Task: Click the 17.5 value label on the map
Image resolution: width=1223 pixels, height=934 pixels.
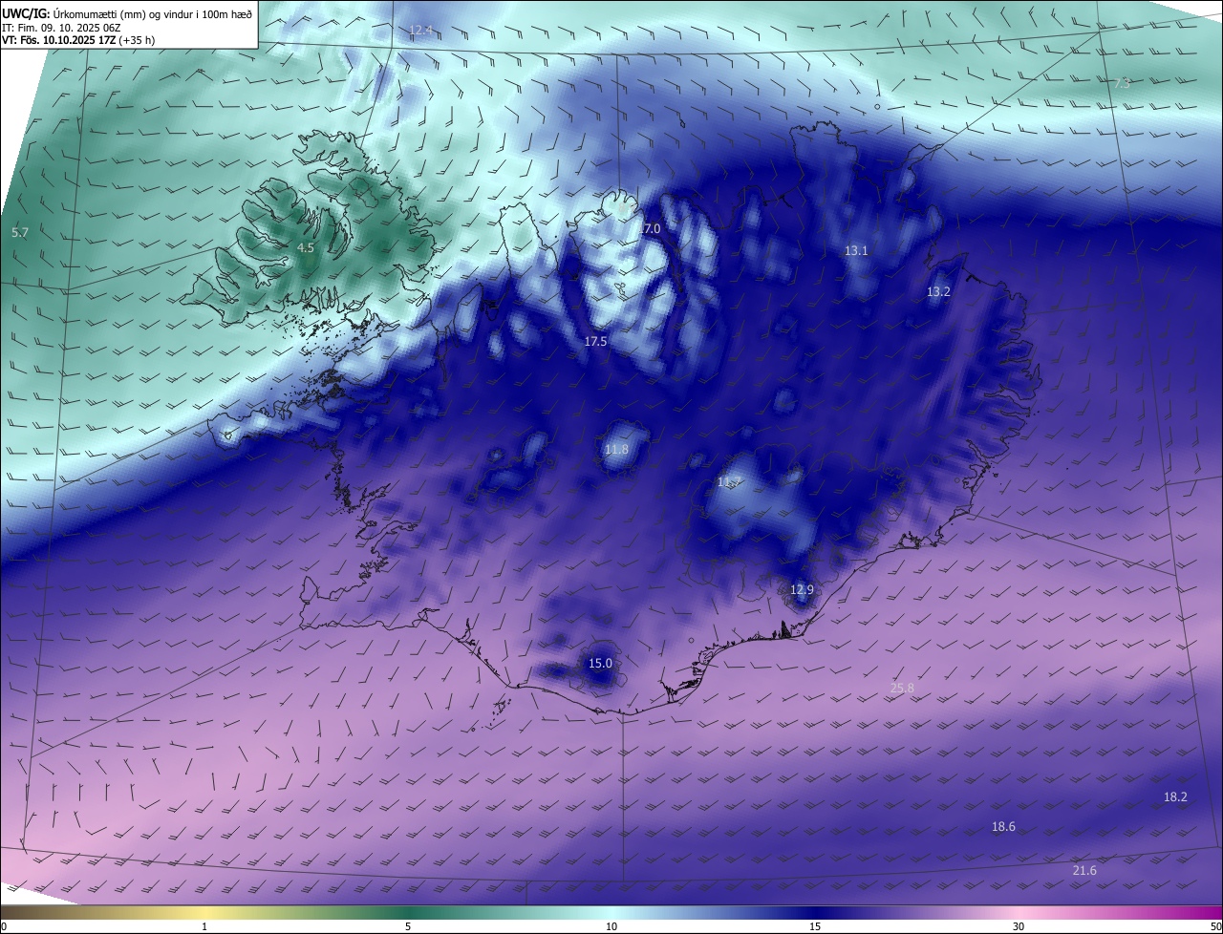Action: click(x=595, y=341)
